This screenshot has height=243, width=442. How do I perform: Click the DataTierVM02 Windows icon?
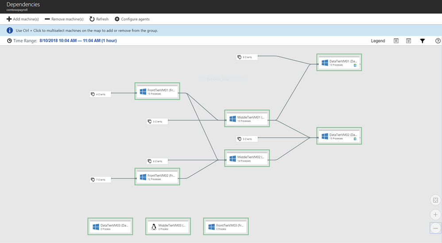pyautogui.click(x=325, y=136)
